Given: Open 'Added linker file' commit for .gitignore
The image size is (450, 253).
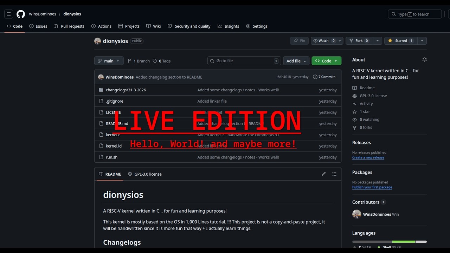Looking at the screenshot, I should coord(212,101).
